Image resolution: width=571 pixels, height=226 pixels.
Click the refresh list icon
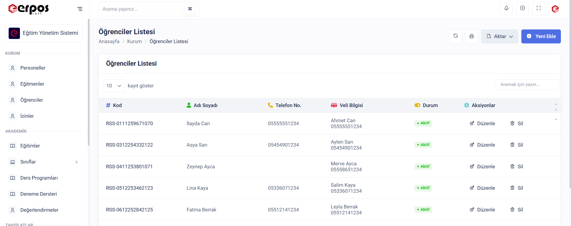tap(455, 36)
